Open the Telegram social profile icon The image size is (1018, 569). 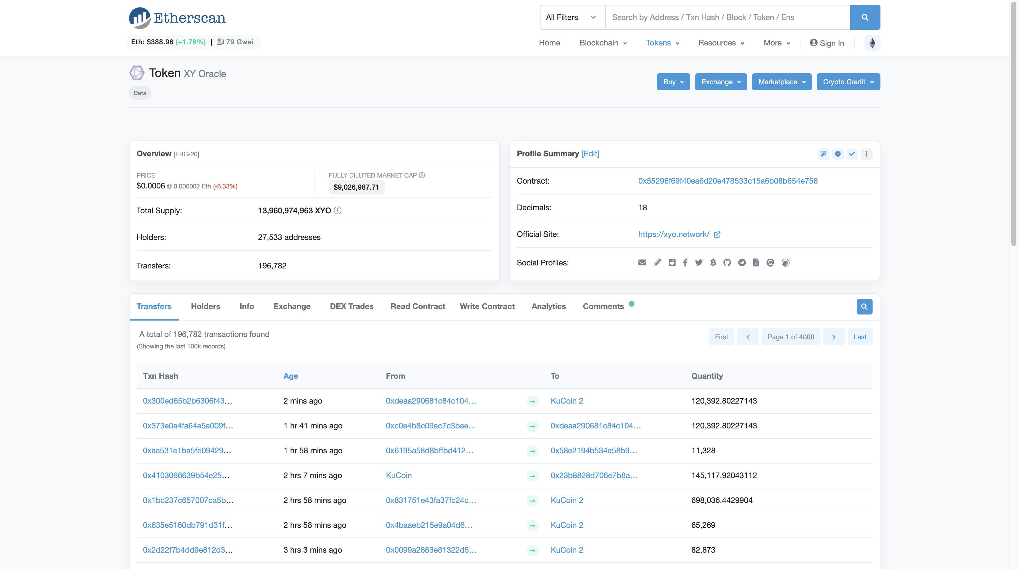pos(742,262)
